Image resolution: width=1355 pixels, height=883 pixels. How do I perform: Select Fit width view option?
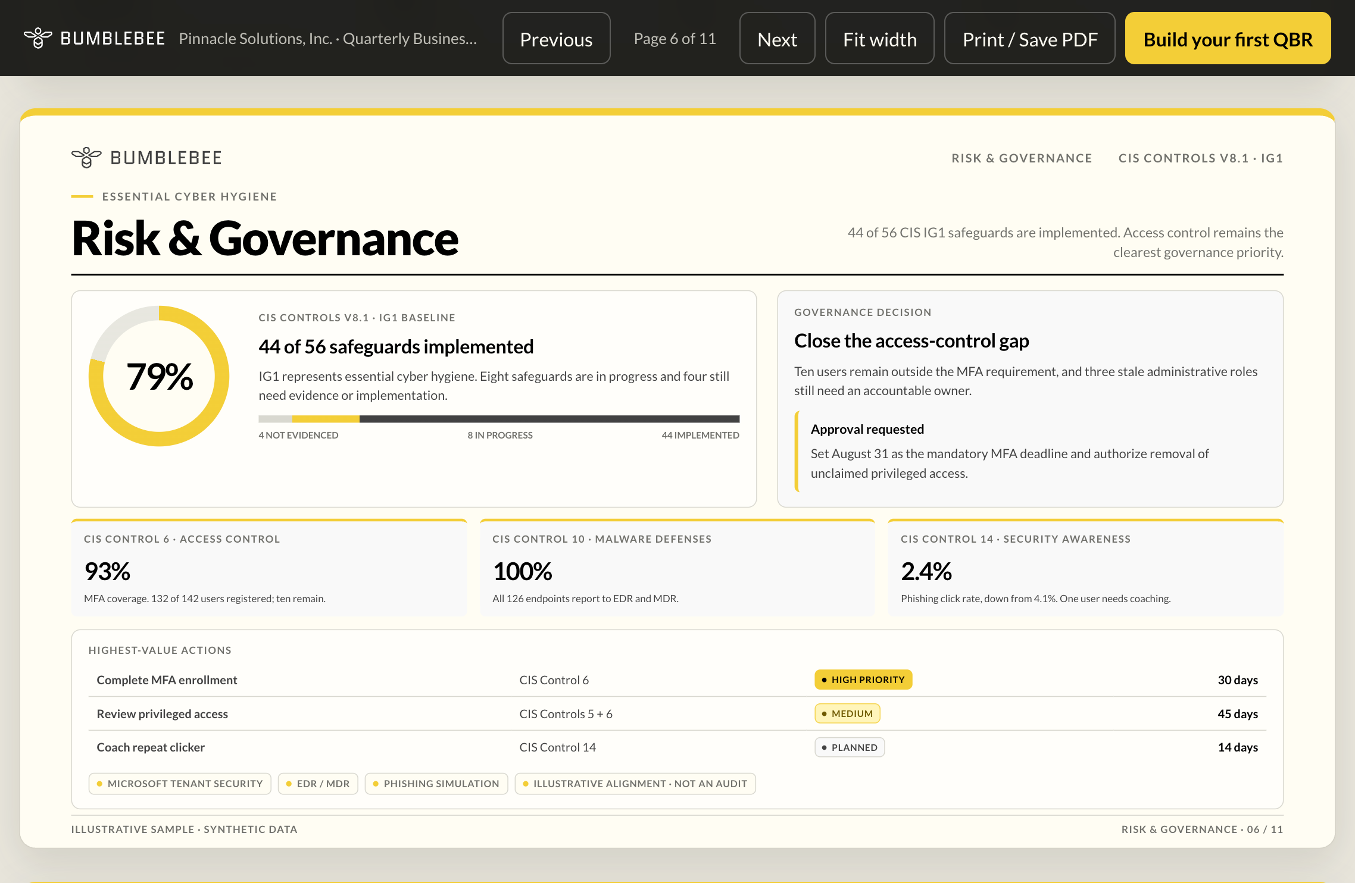click(x=879, y=39)
